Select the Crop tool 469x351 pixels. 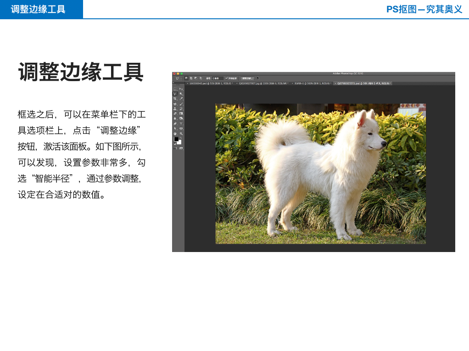point(175,99)
